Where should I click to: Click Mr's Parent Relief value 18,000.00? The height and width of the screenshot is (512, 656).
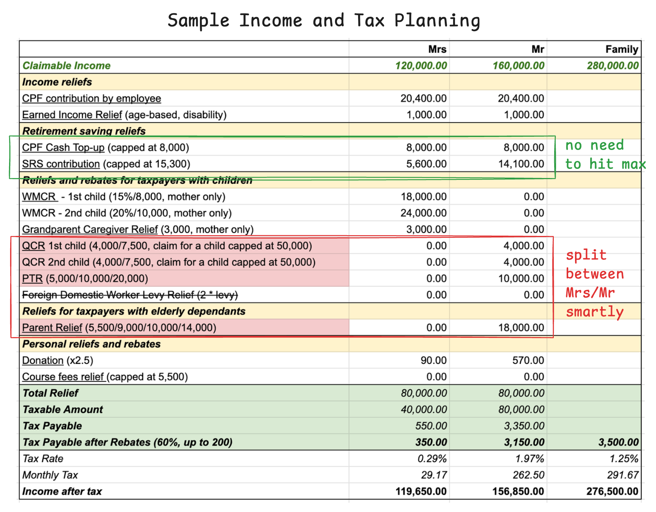(520, 328)
